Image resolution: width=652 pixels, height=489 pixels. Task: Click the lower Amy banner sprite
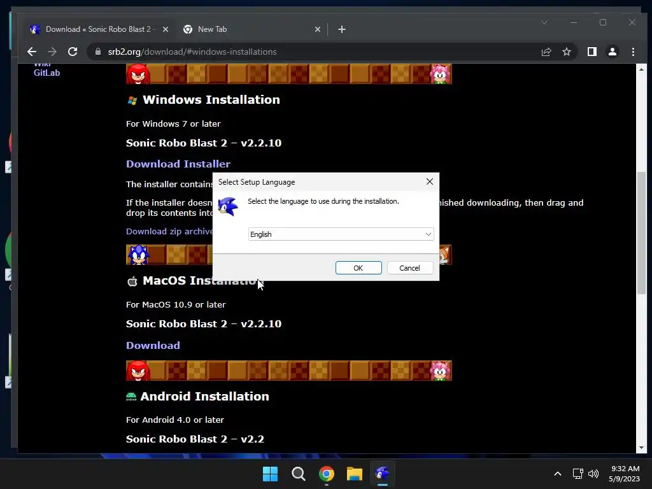tap(440, 371)
